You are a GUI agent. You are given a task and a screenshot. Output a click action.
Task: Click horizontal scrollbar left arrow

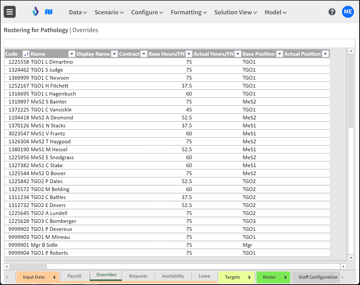point(7,266)
